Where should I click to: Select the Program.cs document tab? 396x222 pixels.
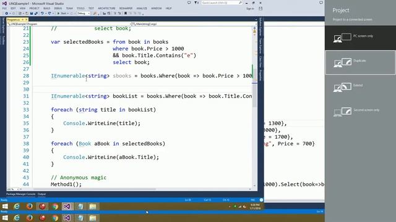coord(14,19)
